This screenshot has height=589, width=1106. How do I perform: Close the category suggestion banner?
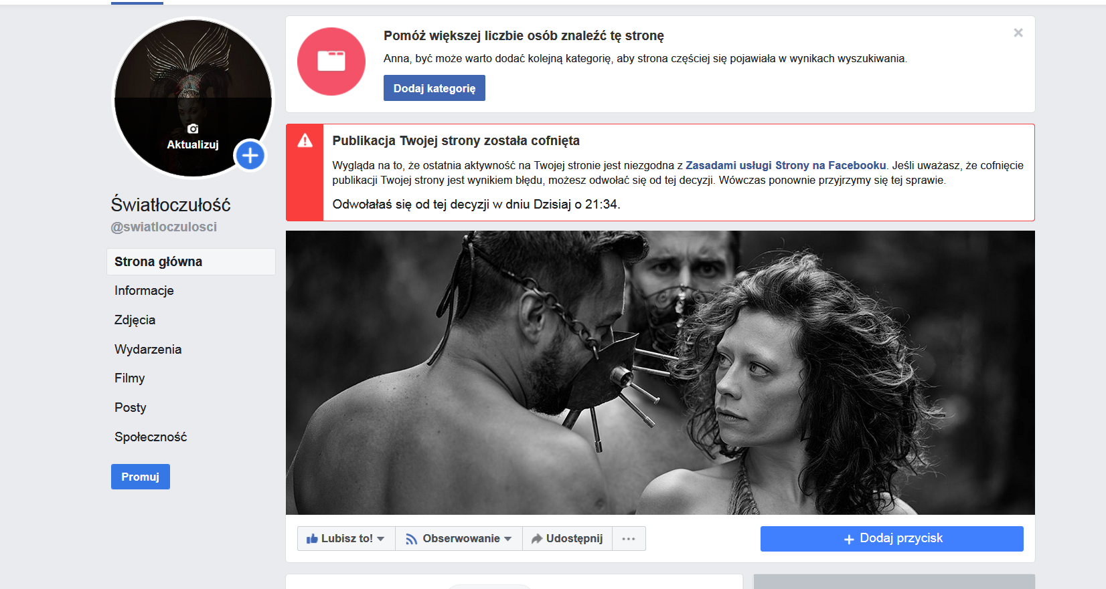coord(1018,33)
